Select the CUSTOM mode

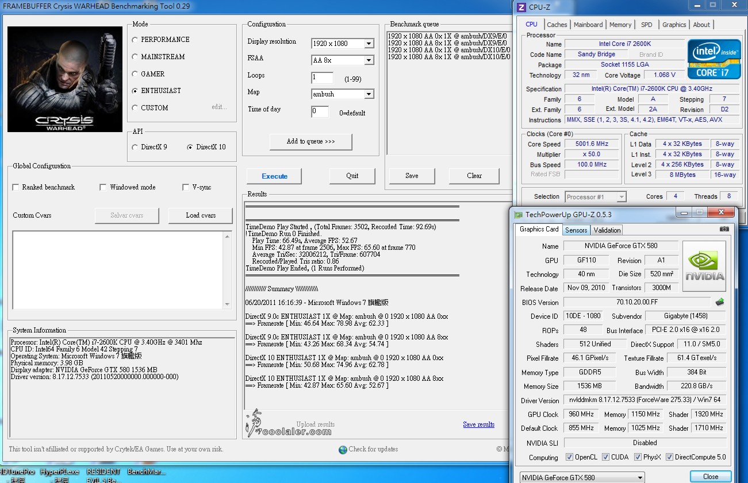coord(135,108)
